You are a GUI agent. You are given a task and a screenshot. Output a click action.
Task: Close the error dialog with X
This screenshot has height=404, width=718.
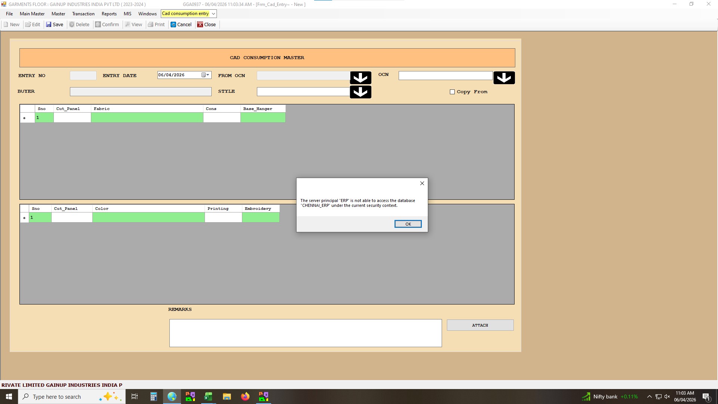(422, 183)
